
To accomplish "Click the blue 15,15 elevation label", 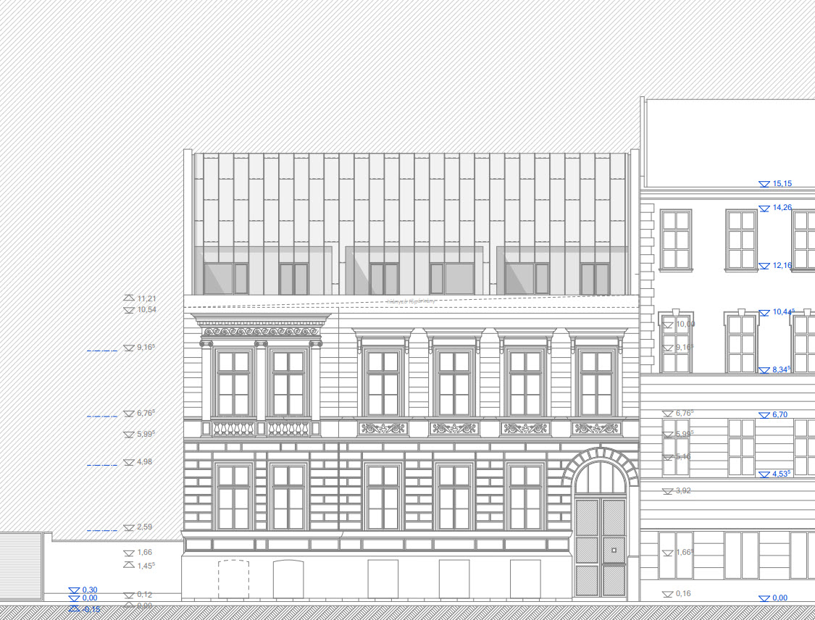I will pyautogui.click(x=782, y=183).
